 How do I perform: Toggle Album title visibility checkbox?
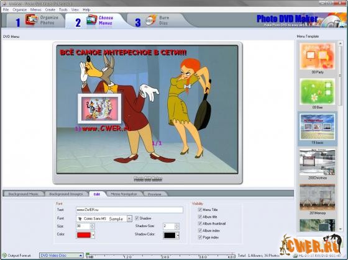(199, 217)
